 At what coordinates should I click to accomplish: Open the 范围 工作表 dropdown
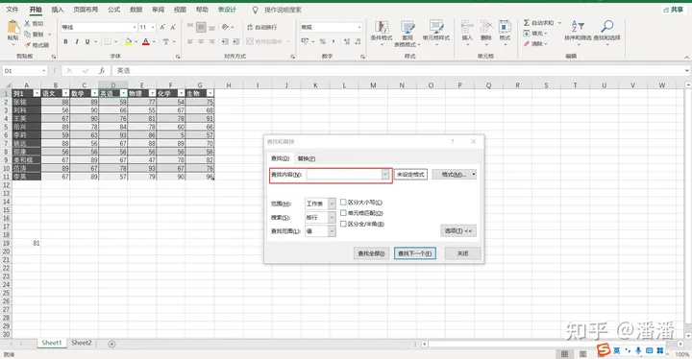coord(332,203)
